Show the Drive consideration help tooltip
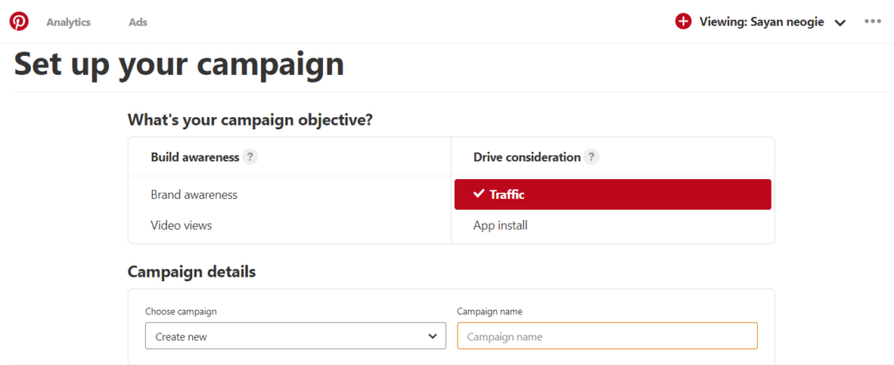The width and height of the screenshot is (894, 365). point(592,157)
